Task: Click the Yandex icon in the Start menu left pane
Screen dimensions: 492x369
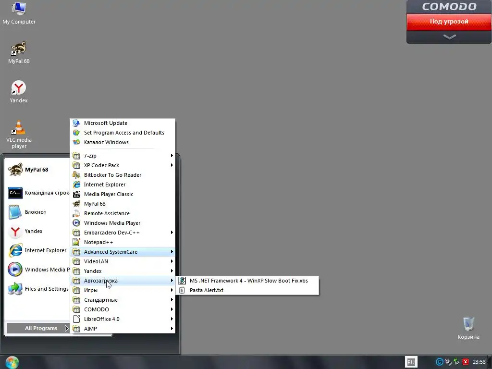Action: [15, 231]
